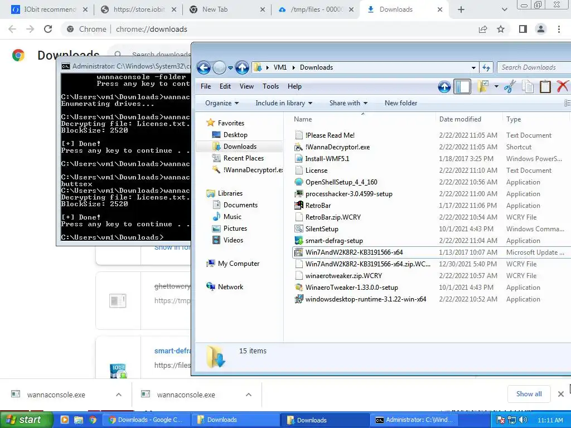Open the dropdown arrow next to folder options icon
This screenshot has height=428, width=571.
496,86
